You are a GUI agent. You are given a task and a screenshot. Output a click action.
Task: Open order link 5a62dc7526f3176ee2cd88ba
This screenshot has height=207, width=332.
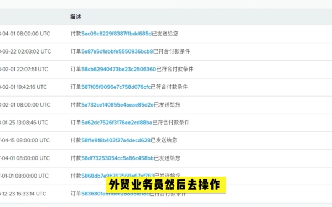click(117, 123)
